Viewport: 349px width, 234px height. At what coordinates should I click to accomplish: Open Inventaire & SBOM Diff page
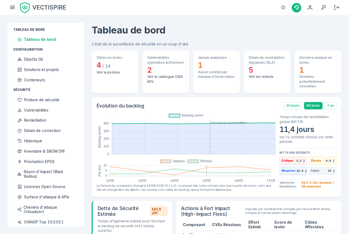click(x=46, y=151)
